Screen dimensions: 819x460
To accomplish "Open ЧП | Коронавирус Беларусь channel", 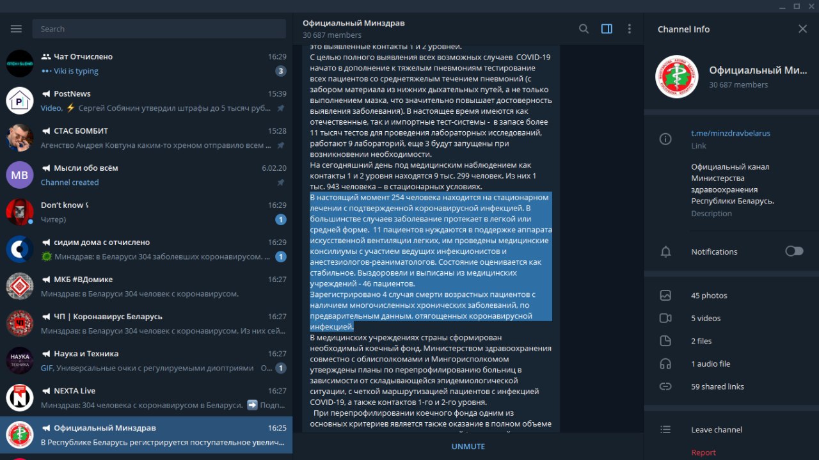I will (x=147, y=323).
